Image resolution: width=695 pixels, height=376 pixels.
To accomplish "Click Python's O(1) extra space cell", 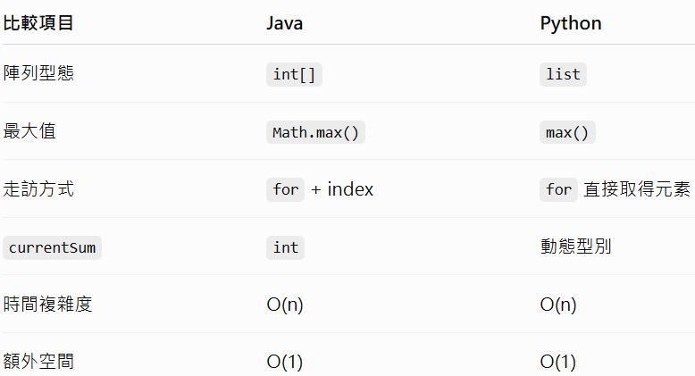I will tap(558, 362).
